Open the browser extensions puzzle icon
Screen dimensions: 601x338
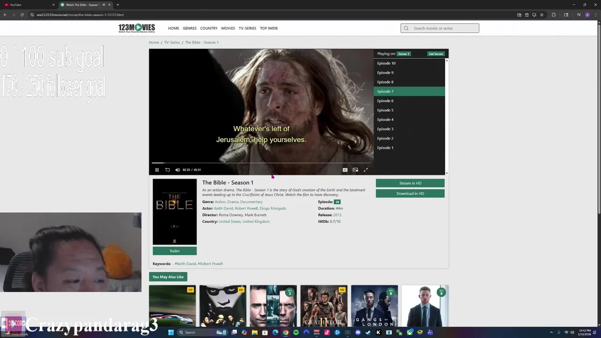click(554, 15)
